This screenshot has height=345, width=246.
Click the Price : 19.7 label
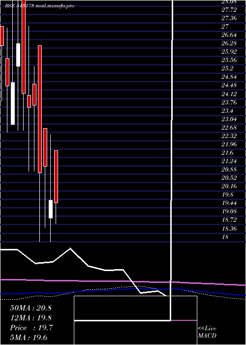tap(31, 328)
